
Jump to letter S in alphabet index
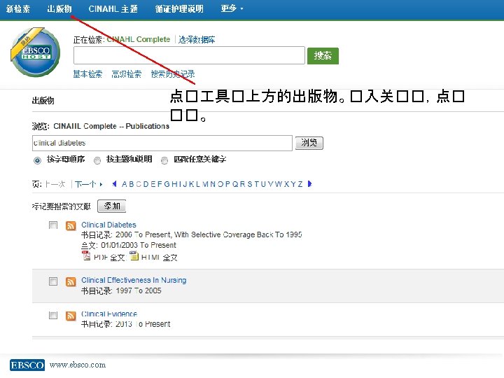pos(249,184)
